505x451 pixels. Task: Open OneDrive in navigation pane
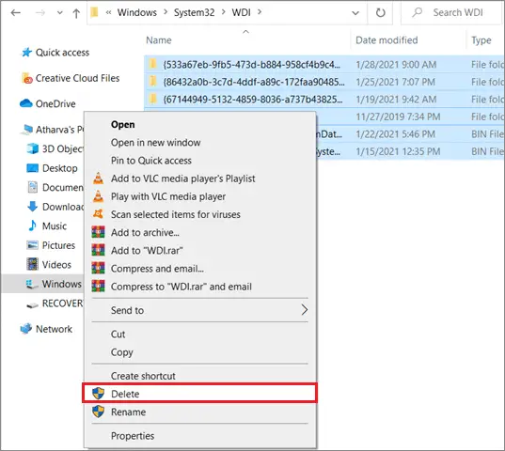pyautogui.click(x=55, y=104)
